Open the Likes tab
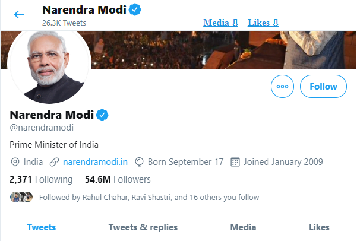The image size is (357, 241). pos(319,227)
